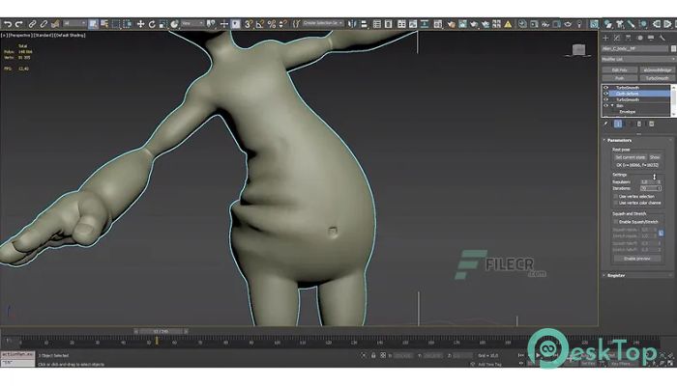Open the Modifier List dropdown
Viewport: 677px width, 386px height.
(x=638, y=59)
